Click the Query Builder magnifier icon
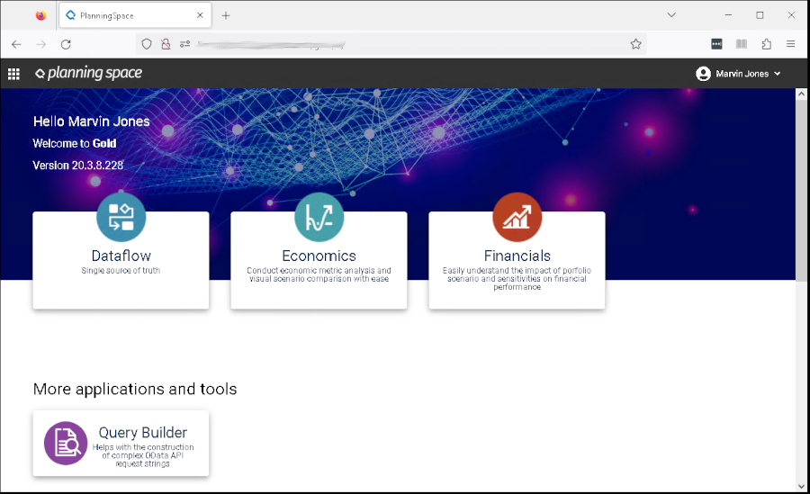 (x=67, y=444)
